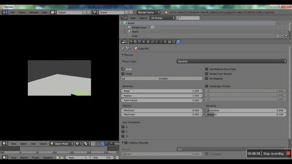292x164 pixels.
Task: Open the Physics Type dropdown
Action: 231,61
